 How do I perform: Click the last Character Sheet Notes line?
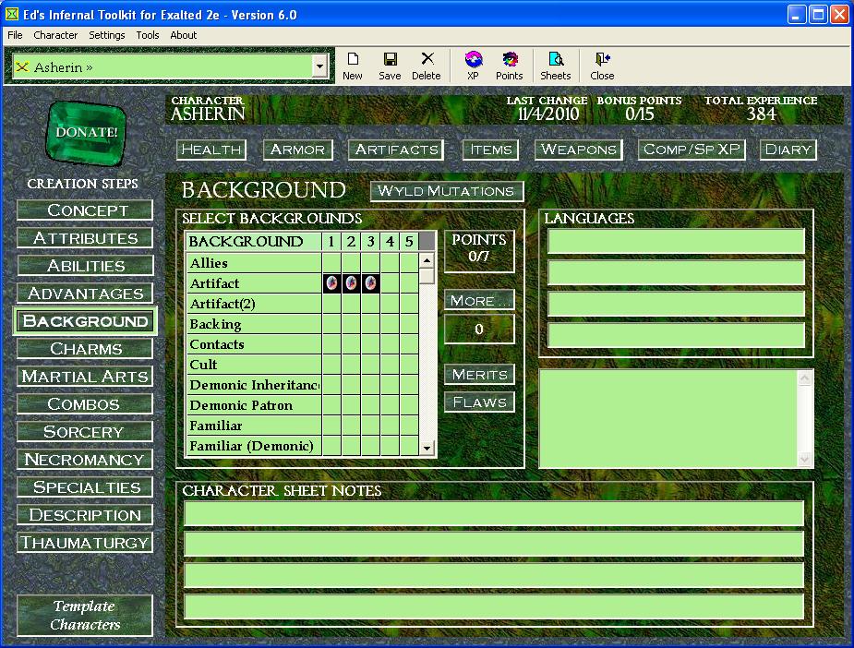(493, 606)
